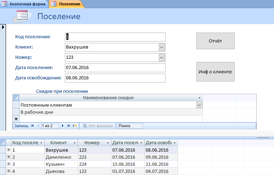Go to previous record in subform navigator
The height and width of the screenshot is (175, 274).
coord(38,126)
